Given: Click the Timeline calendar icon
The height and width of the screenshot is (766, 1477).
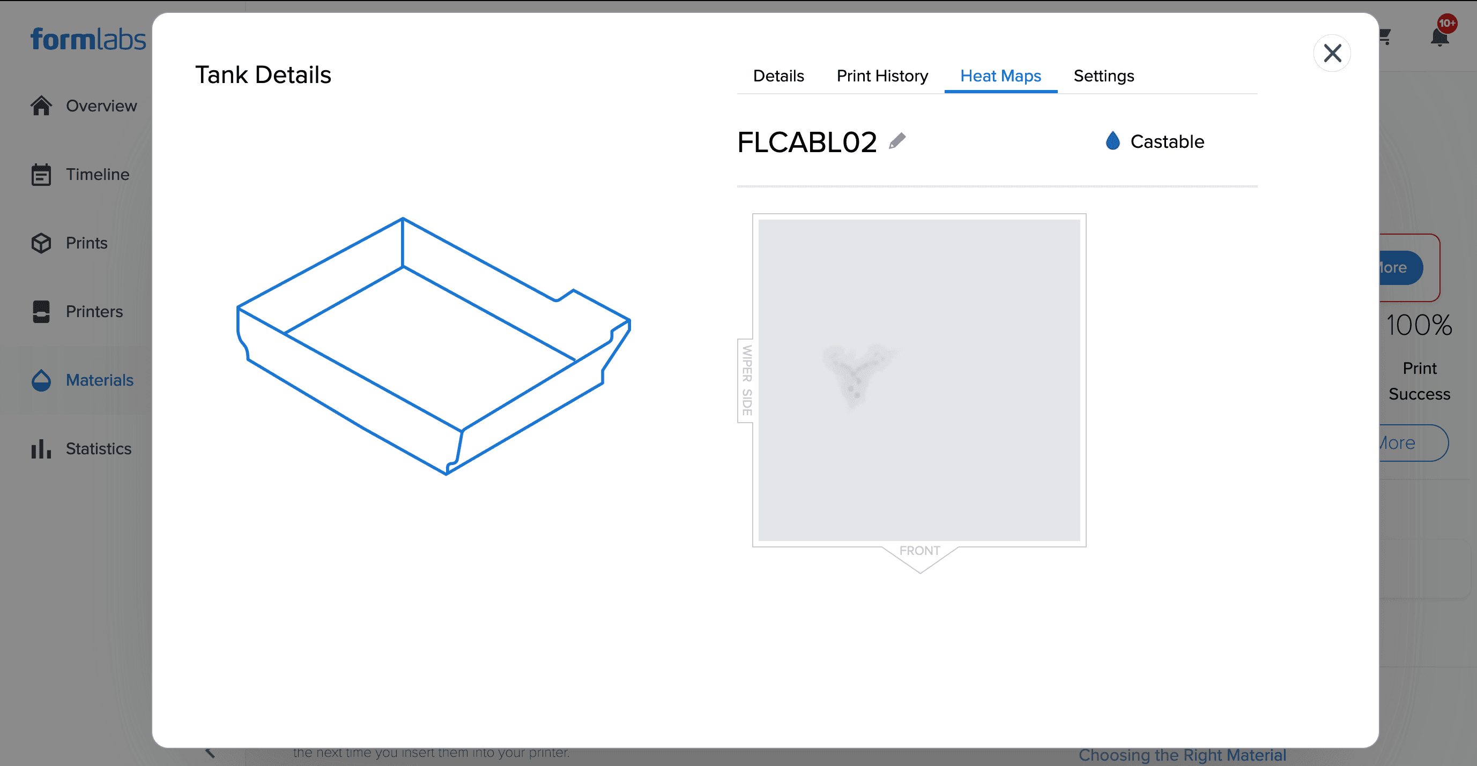Looking at the screenshot, I should tap(41, 174).
